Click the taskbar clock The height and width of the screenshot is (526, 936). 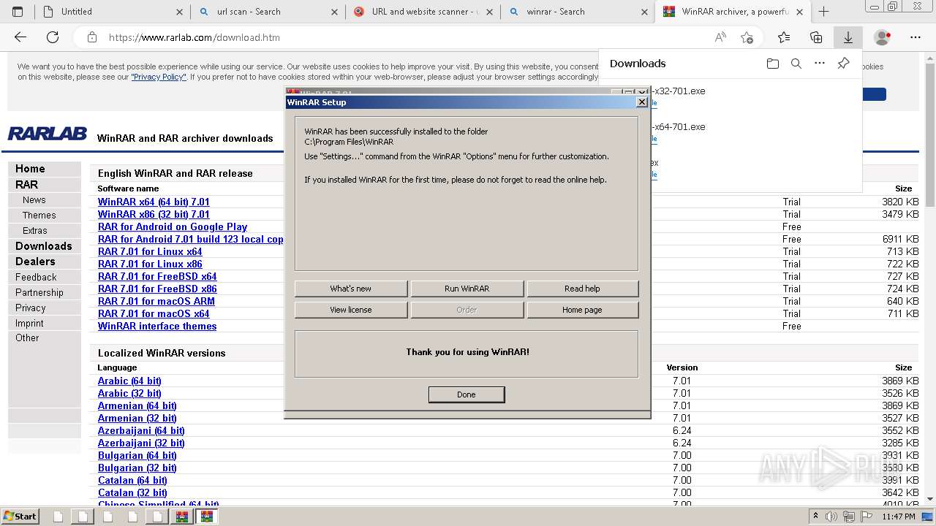[x=899, y=517]
